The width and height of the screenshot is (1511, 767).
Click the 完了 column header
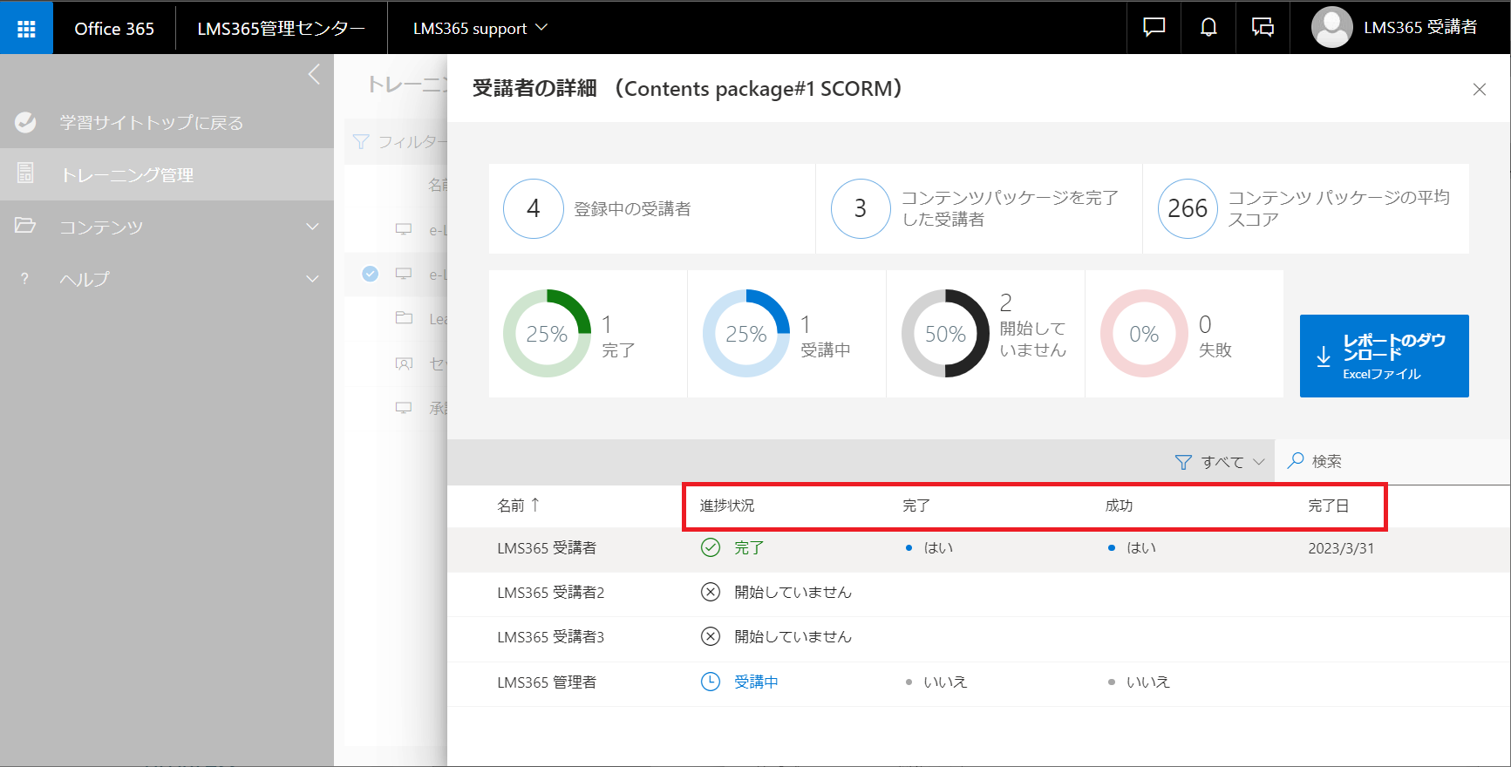pyautogui.click(x=916, y=506)
